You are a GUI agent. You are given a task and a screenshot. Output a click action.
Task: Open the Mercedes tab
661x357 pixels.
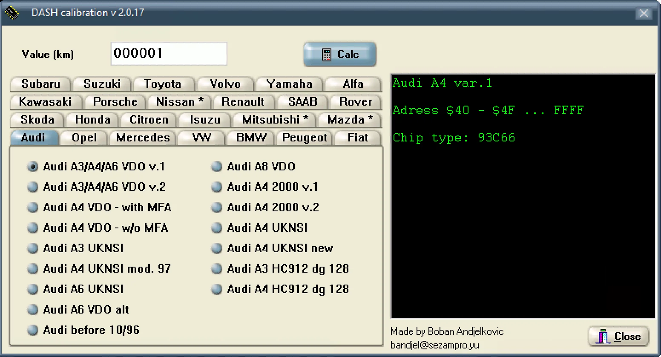(x=143, y=138)
